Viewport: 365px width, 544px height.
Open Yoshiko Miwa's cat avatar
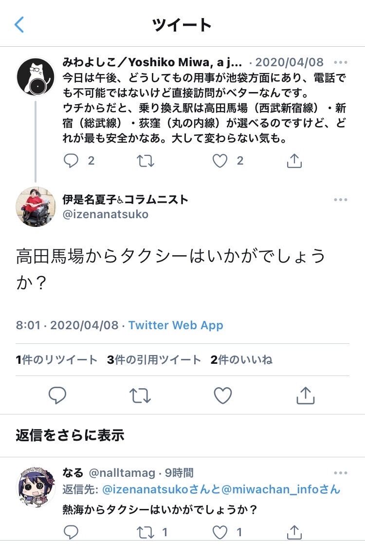[36, 76]
